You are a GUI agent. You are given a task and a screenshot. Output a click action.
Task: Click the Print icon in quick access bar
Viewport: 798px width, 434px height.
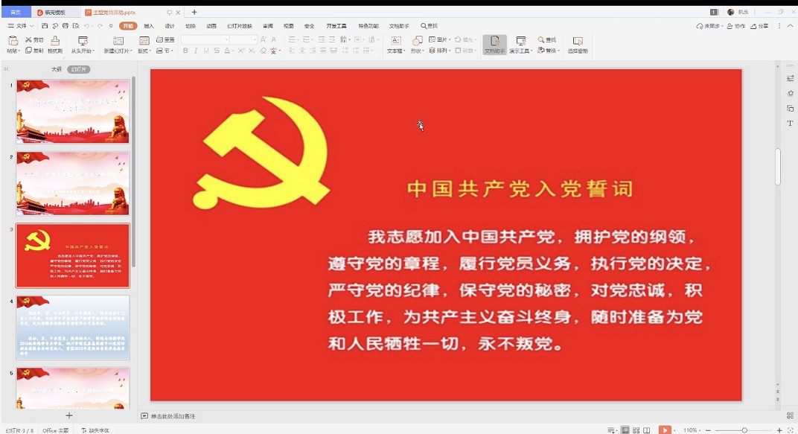[x=66, y=25]
